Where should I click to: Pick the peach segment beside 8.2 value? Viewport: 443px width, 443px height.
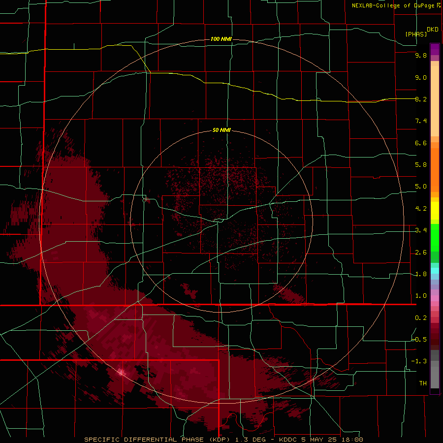coord(435,101)
